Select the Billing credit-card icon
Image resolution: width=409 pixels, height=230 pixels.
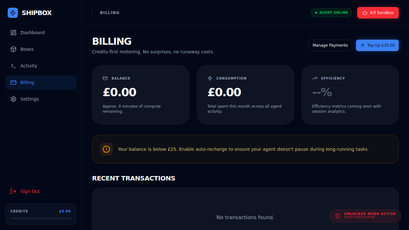[x=13, y=82]
